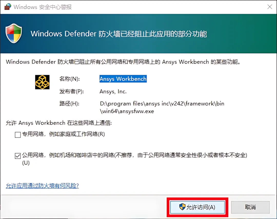Click the firewall icon in title bar
277x219 pixels.
tap(8, 7)
